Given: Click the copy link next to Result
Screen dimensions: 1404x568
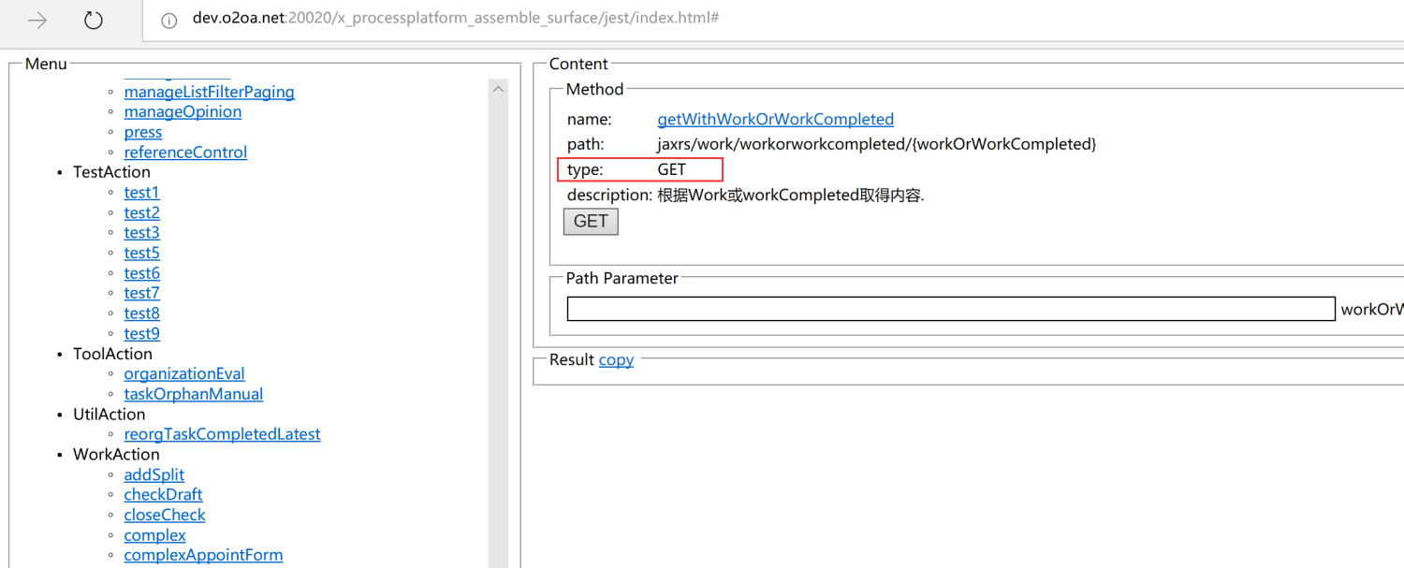Looking at the screenshot, I should click(x=616, y=359).
